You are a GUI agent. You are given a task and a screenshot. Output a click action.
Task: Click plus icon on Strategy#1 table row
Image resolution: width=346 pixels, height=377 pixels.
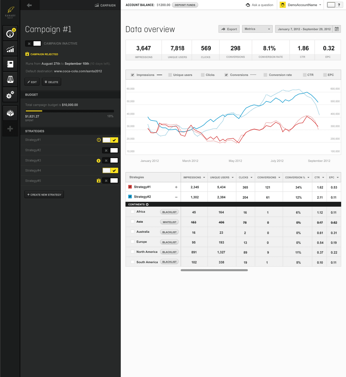coord(176,187)
